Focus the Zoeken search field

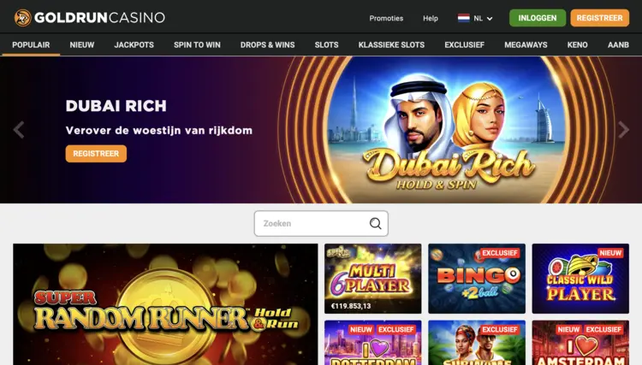click(321, 224)
